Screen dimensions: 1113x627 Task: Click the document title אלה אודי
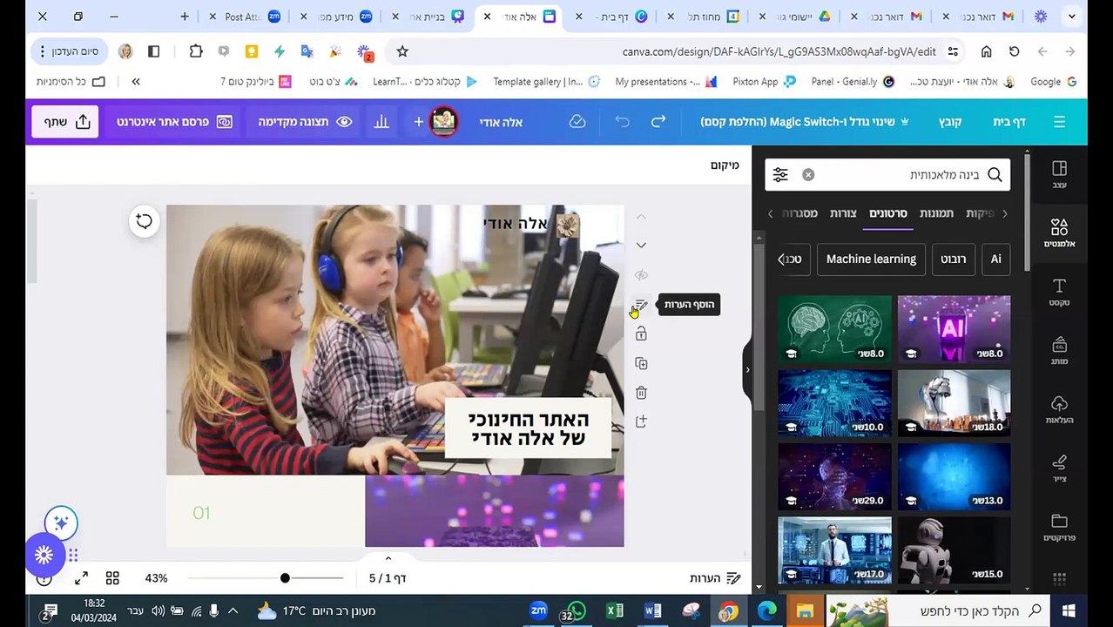[x=501, y=122]
